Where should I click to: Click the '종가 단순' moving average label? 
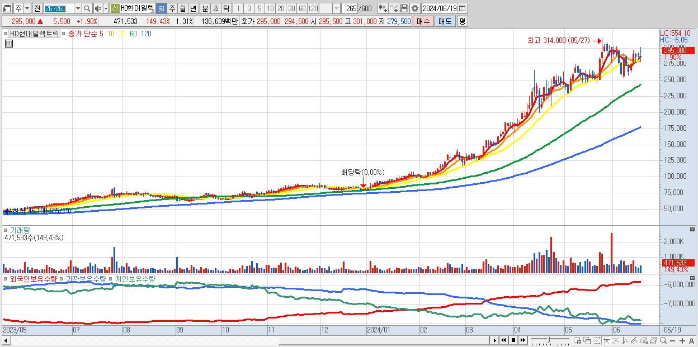pos(82,34)
